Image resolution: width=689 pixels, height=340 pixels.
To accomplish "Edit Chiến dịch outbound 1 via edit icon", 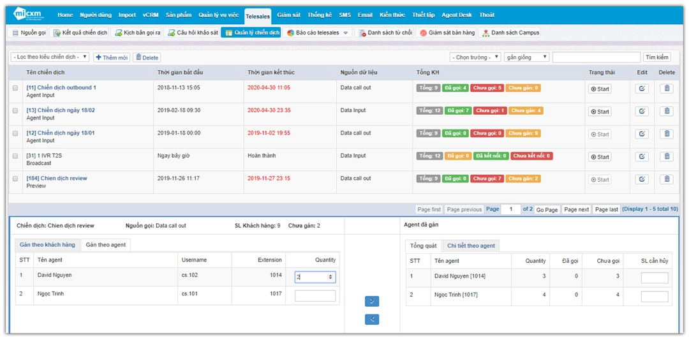I will tap(642, 89).
